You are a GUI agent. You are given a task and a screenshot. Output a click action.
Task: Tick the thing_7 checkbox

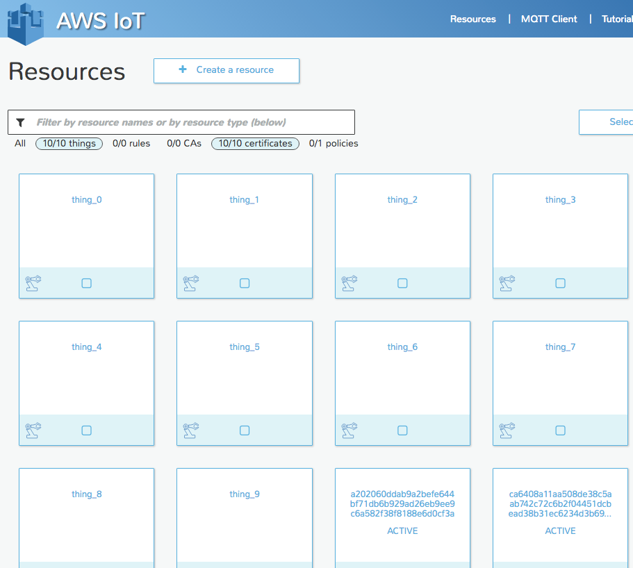[560, 431]
